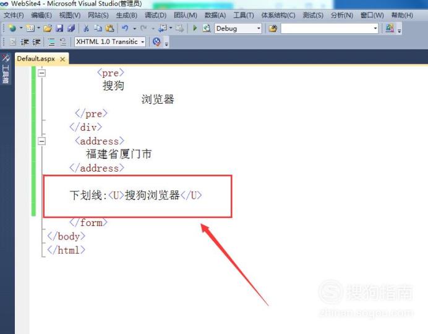Image resolution: width=428 pixels, height=334 pixels.
Task: Click the Redo arrow icon
Action: pos(143,28)
